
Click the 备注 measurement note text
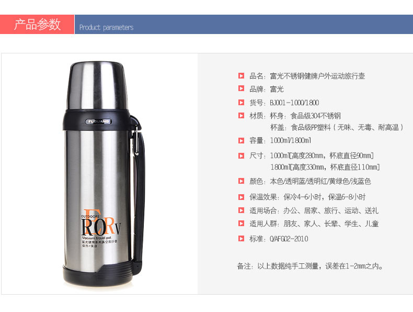coord(310,266)
